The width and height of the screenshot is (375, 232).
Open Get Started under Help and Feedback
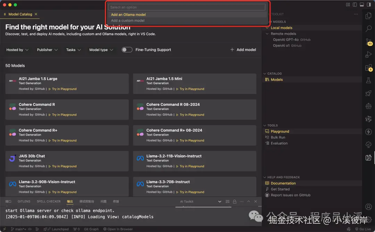click(x=280, y=189)
